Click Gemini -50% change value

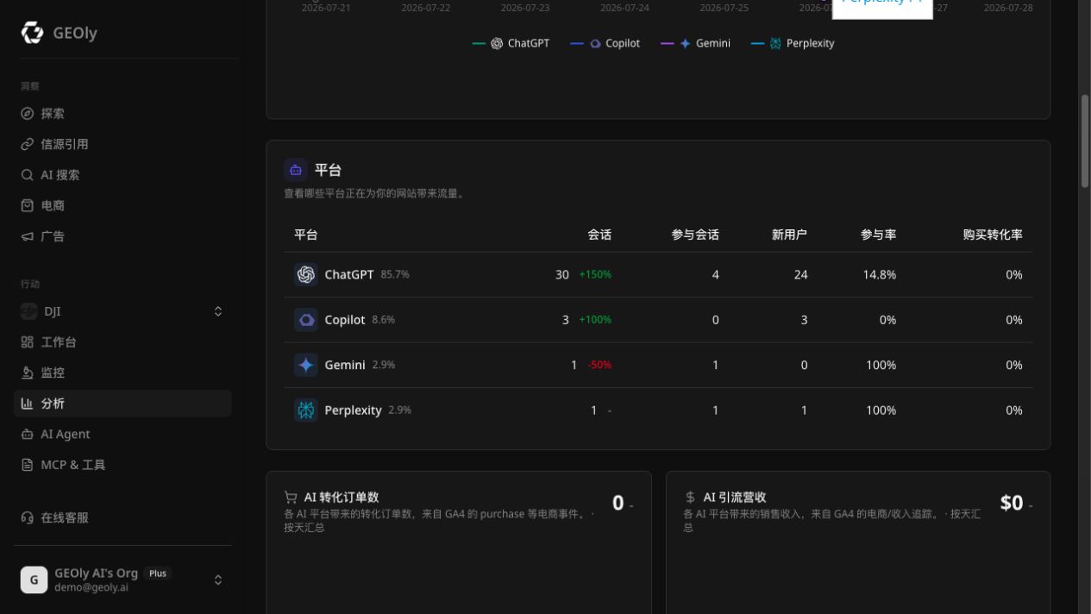pyautogui.click(x=599, y=366)
